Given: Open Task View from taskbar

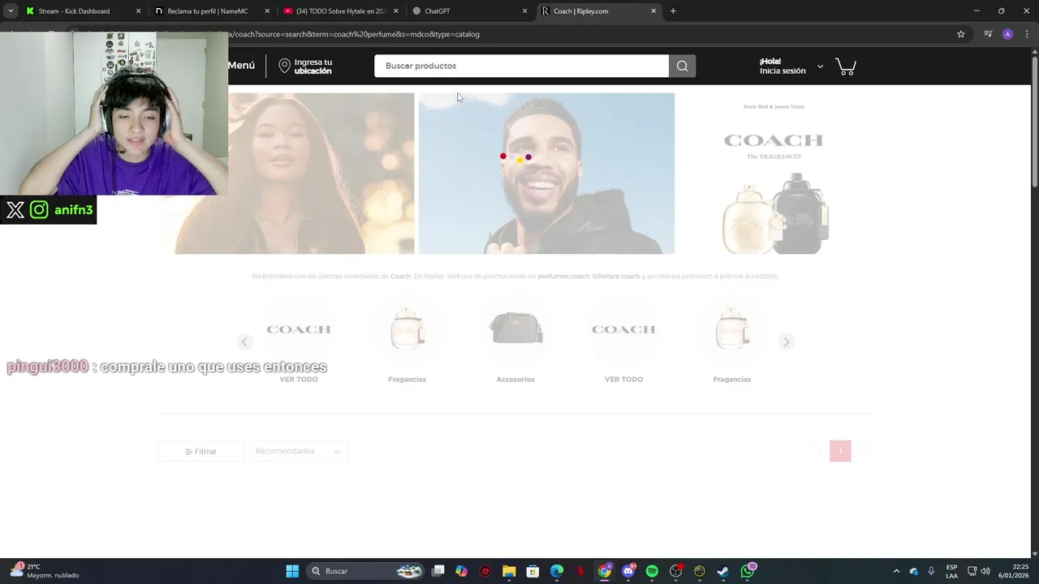Looking at the screenshot, I should pos(438,571).
